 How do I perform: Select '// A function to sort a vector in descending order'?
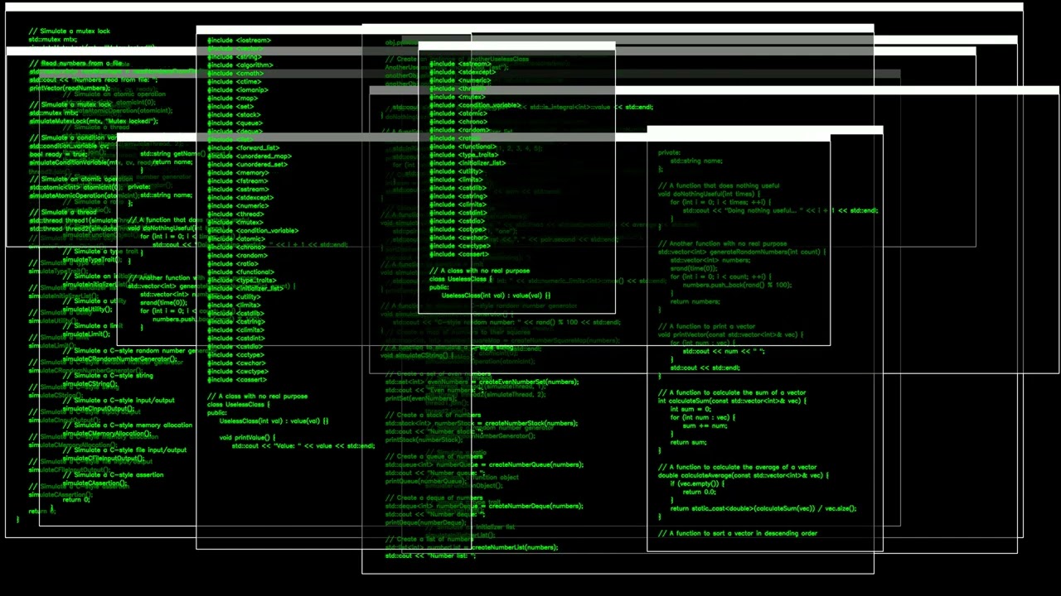pos(738,533)
